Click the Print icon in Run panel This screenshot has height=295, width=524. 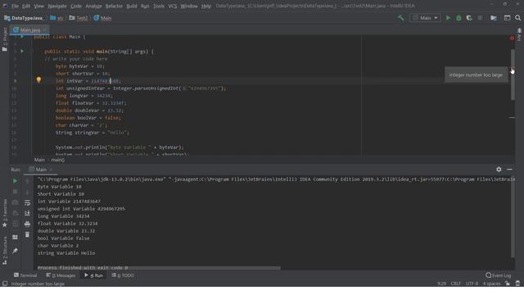27,224
